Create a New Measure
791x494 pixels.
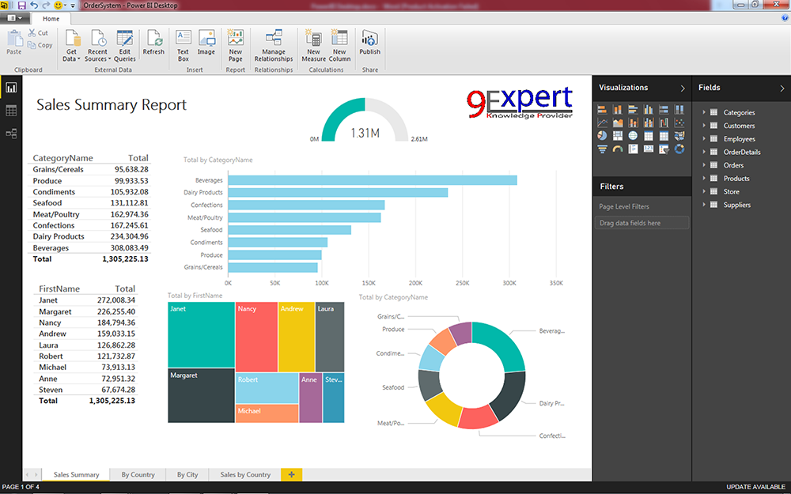[x=313, y=46]
